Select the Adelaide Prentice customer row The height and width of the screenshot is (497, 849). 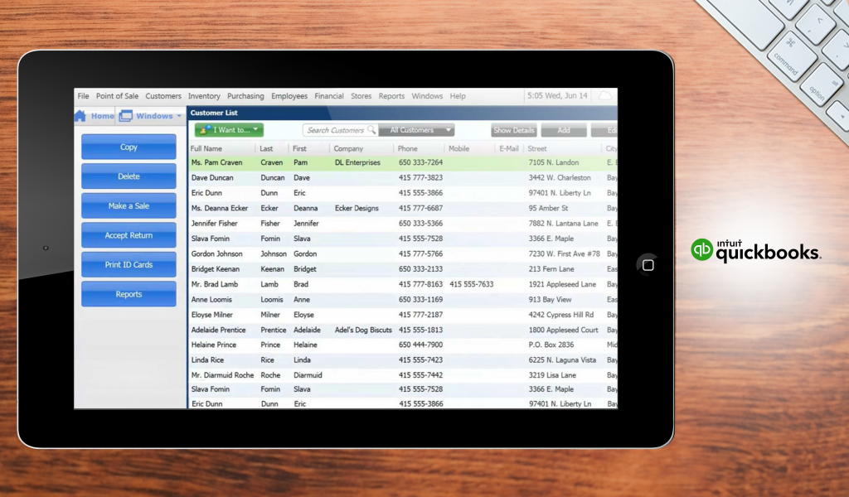(x=219, y=330)
